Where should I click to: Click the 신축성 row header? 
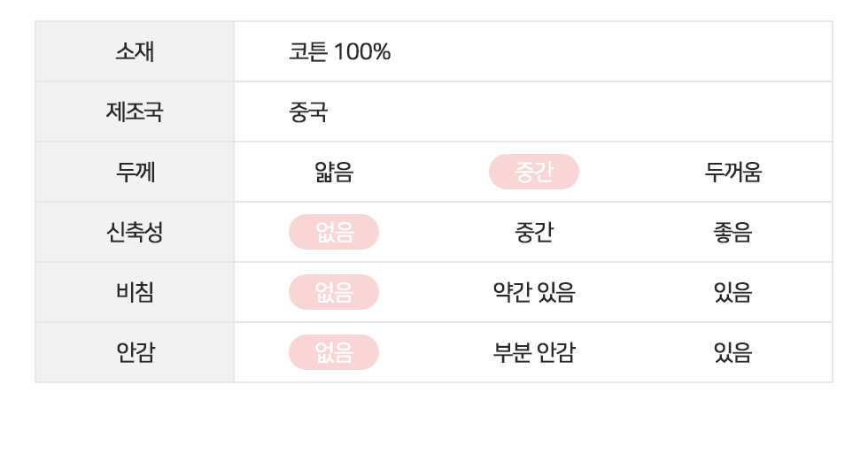click(135, 233)
